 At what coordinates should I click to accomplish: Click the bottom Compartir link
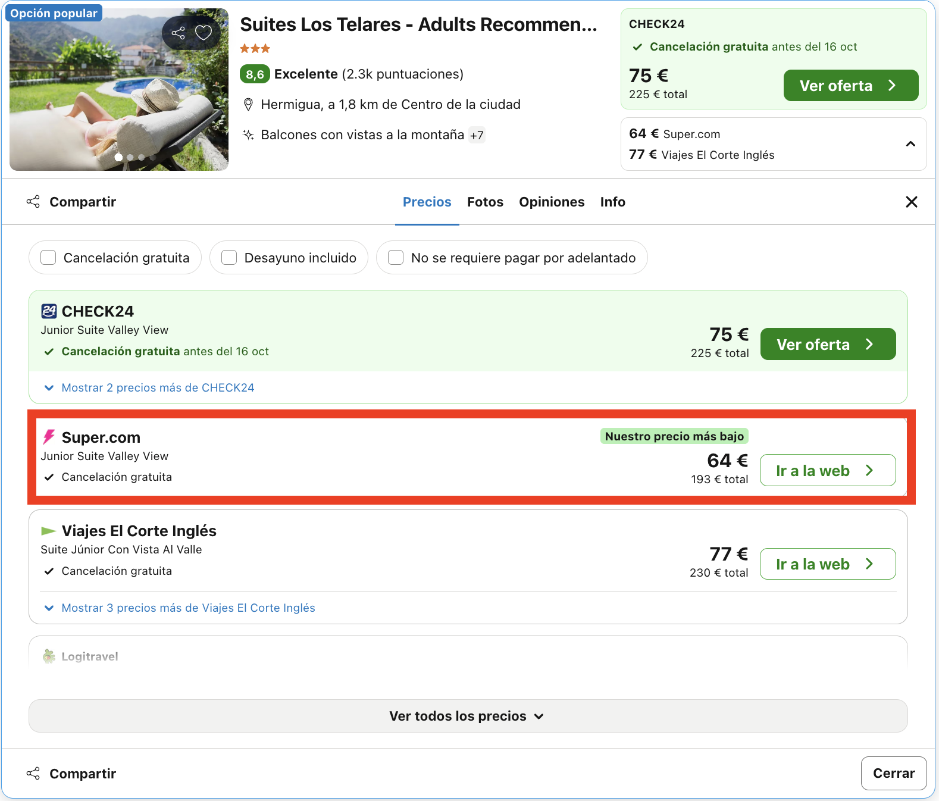point(83,774)
